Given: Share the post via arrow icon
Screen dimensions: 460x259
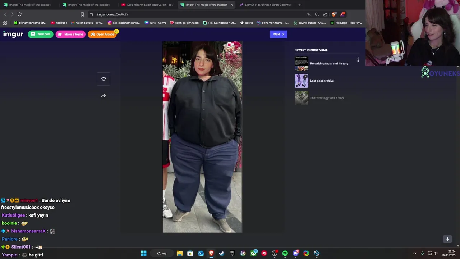Looking at the screenshot, I should coord(103,96).
